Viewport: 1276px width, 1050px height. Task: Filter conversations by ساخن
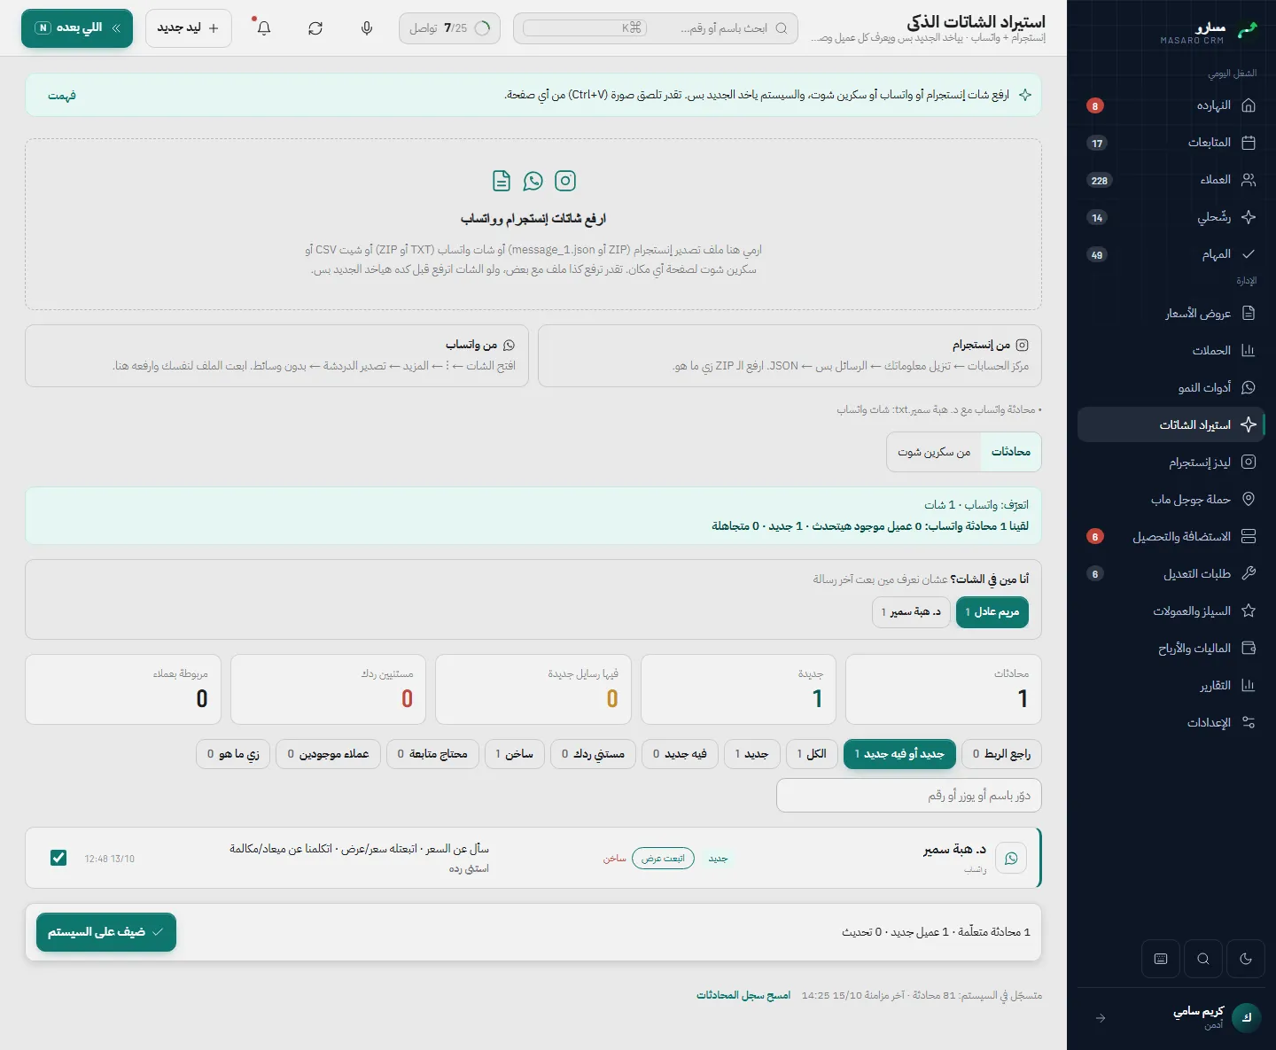click(x=514, y=754)
